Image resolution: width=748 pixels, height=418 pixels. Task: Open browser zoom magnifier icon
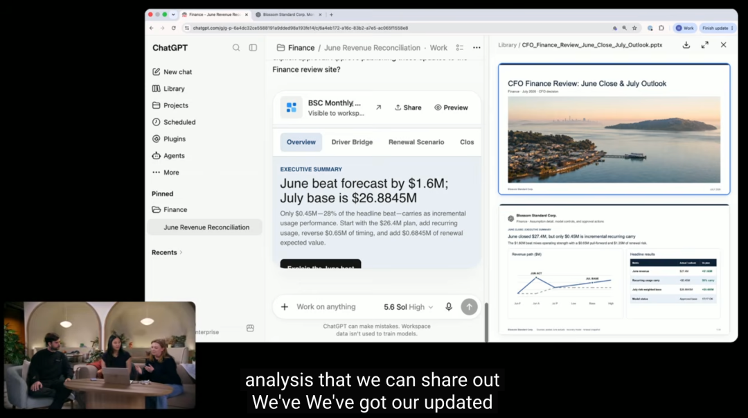coord(625,28)
